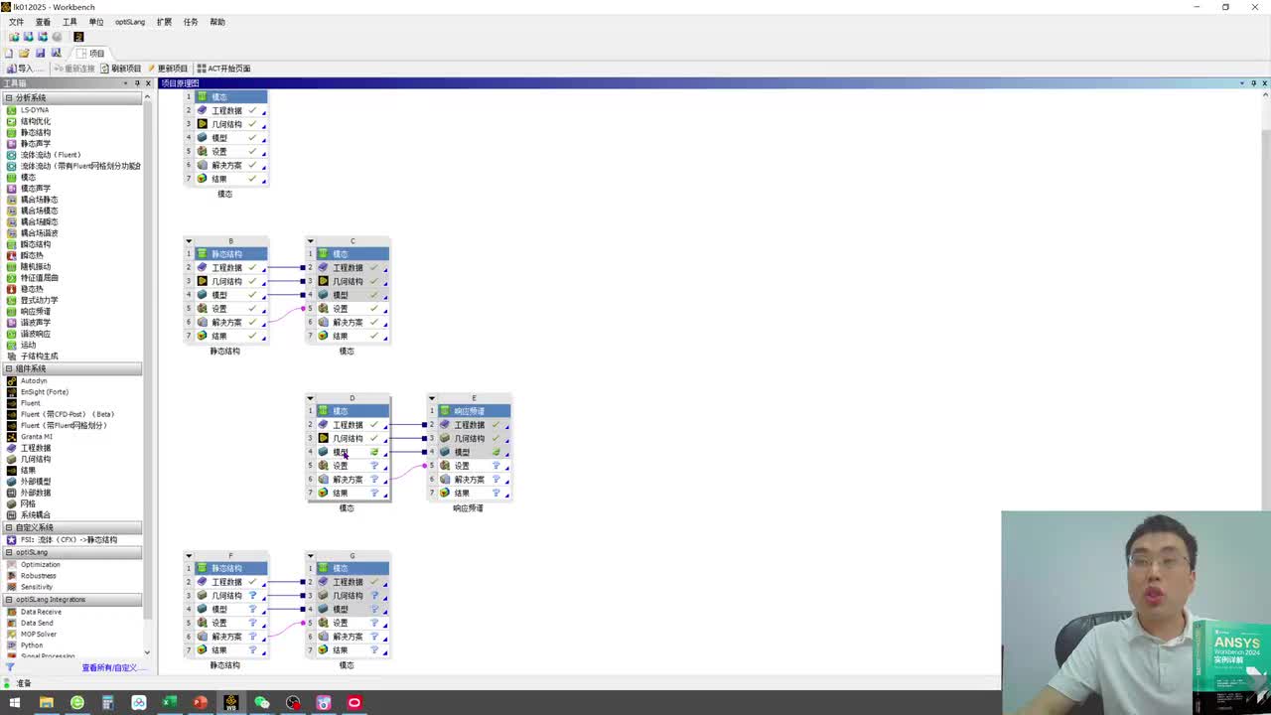
Task: Click toolbox vertical scrollbar
Action: pos(148,375)
